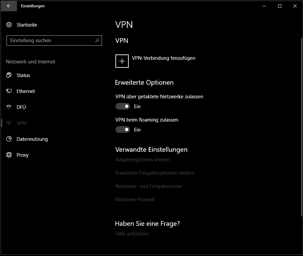
Task: Focus the Einstellung suchen search field
Action: (50, 41)
